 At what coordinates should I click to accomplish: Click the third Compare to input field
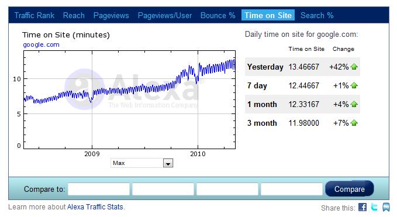click(227, 189)
